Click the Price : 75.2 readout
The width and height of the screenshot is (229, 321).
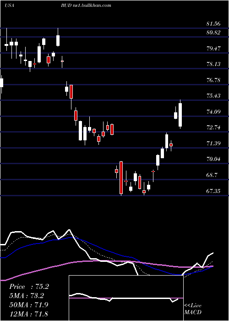click(29, 287)
